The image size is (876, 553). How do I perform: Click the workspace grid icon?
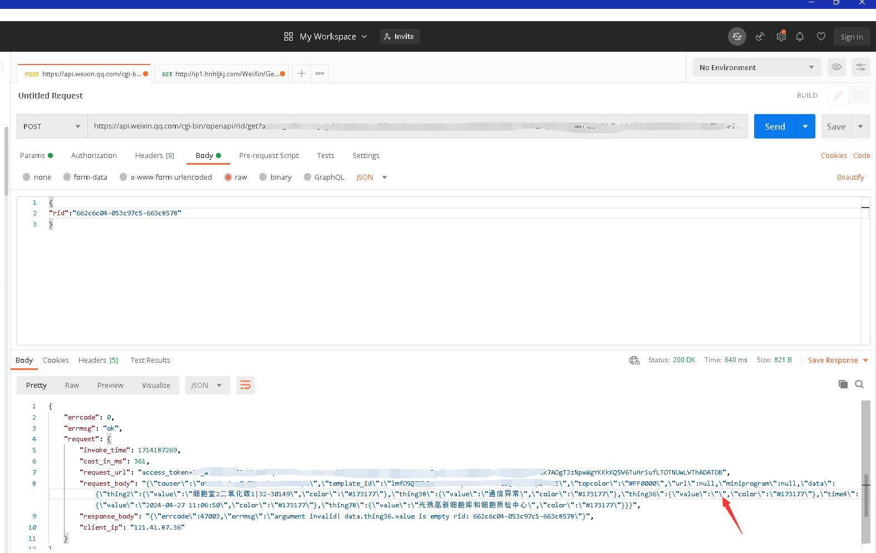[x=288, y=37]
